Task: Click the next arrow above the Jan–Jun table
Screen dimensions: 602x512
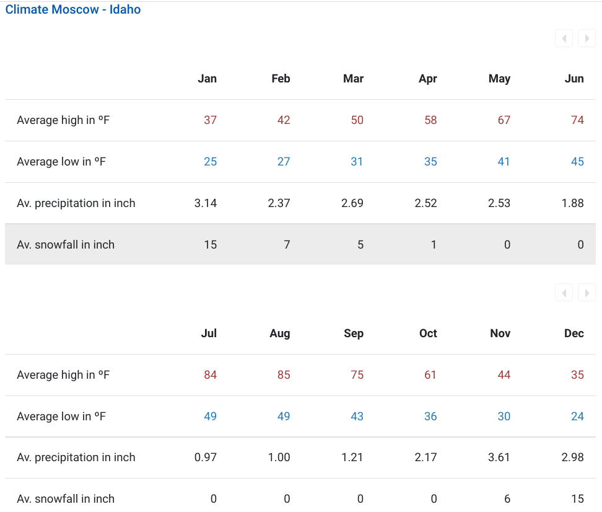Action: coord(587,38)
